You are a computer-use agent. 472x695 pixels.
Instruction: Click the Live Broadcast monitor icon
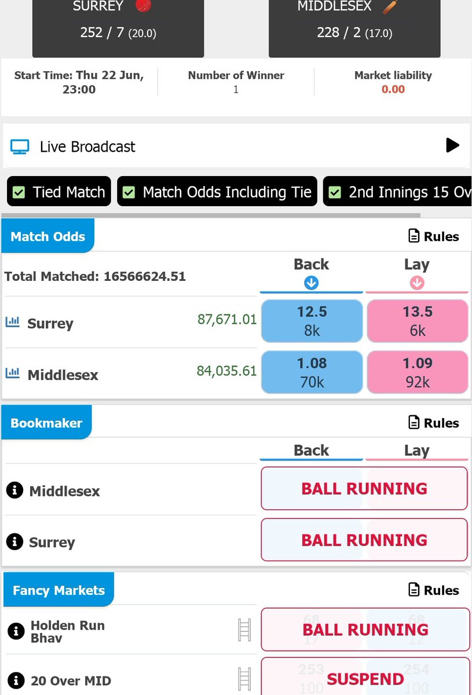(x=20, y=147)
